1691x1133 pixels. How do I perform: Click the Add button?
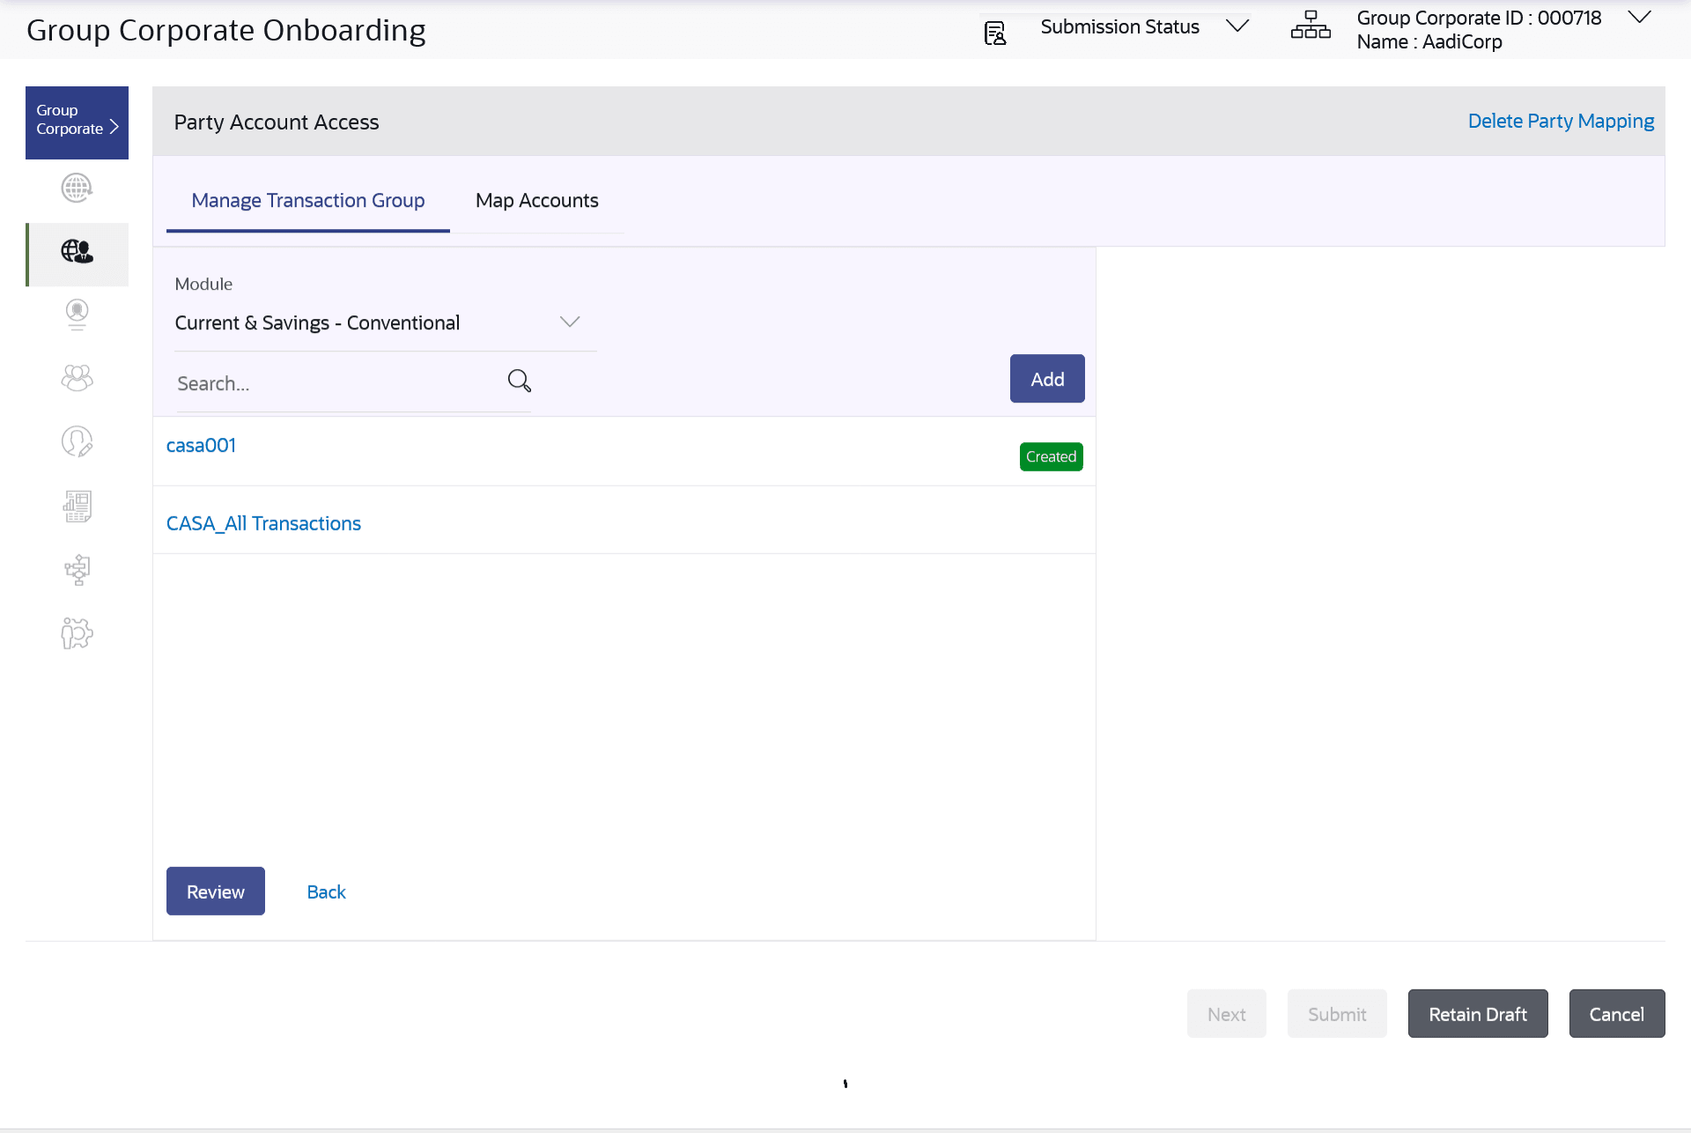pyautogui.click(x=1046, y=379)
